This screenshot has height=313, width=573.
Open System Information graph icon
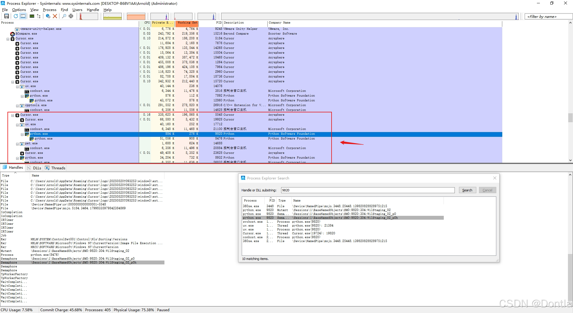click(x=32, y=16)
